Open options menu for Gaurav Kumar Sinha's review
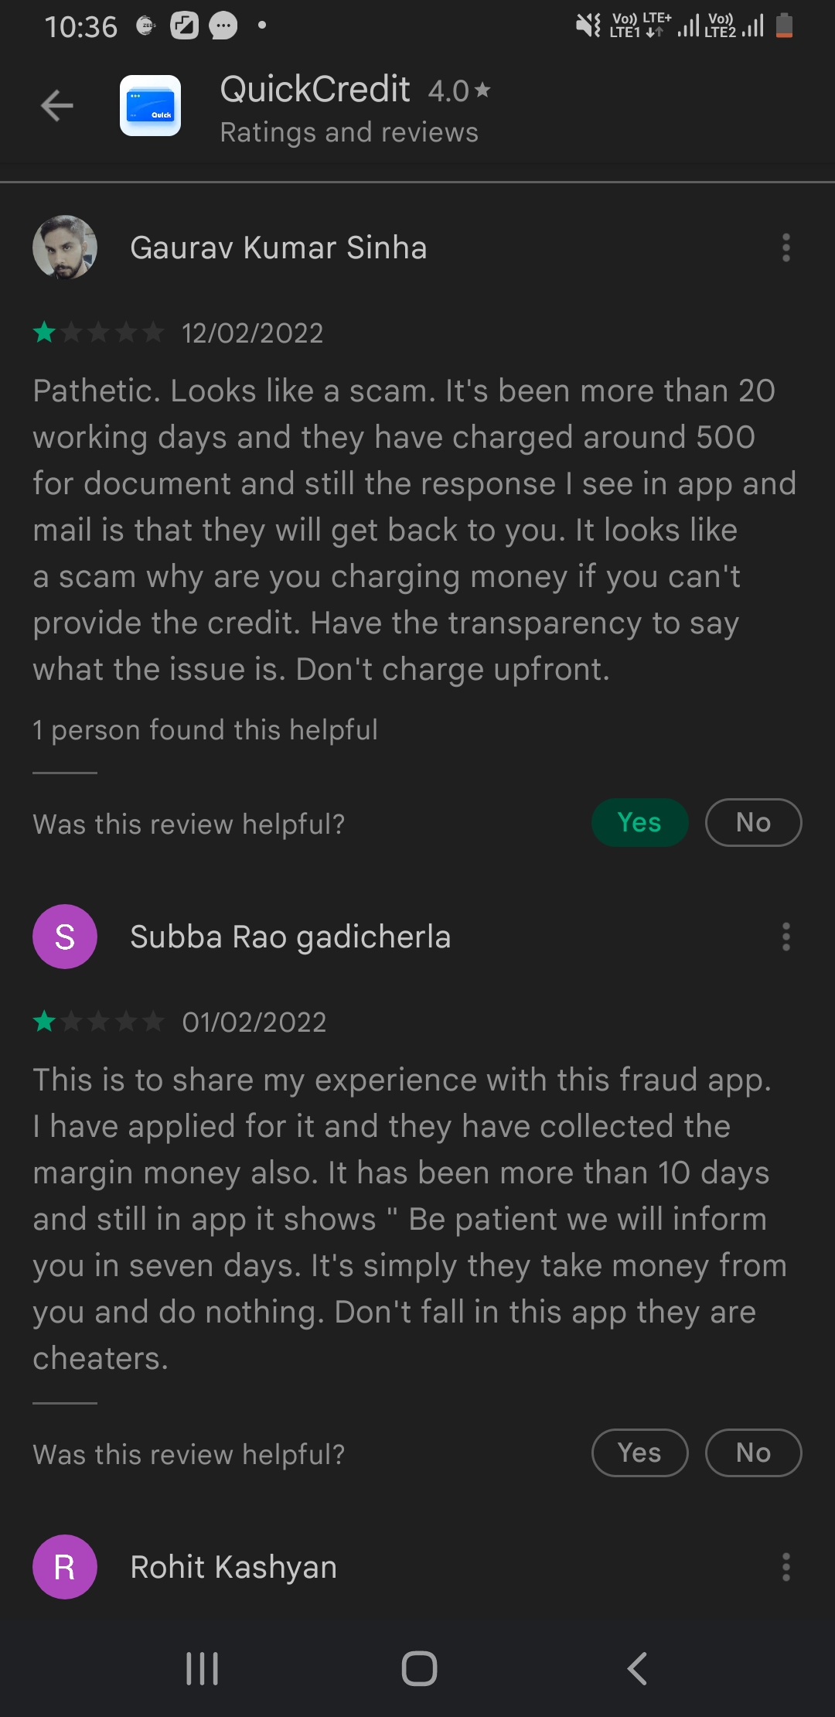 pyautogui.click(x=786, y=247)
